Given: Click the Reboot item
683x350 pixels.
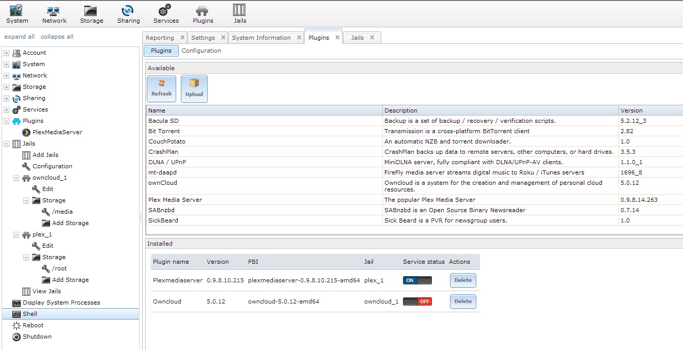Looking at the screenshot, I should (x=28, y=325).
